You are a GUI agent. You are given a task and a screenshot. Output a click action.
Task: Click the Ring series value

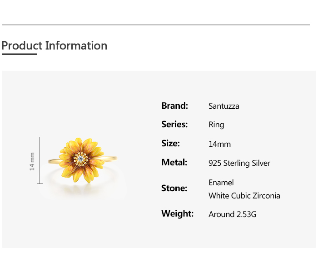click(x=216, y=125)
